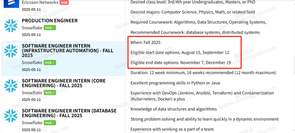The height and width of the screenshot is (133, 295).
Task: Click the Snowflake company name under Core Engineering
Action: [32, 93]
